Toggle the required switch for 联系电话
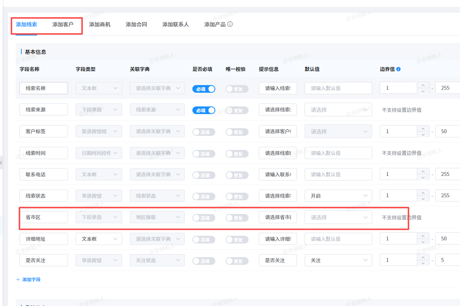This screenshot has height=306, width=460. (x=203, y=175)
